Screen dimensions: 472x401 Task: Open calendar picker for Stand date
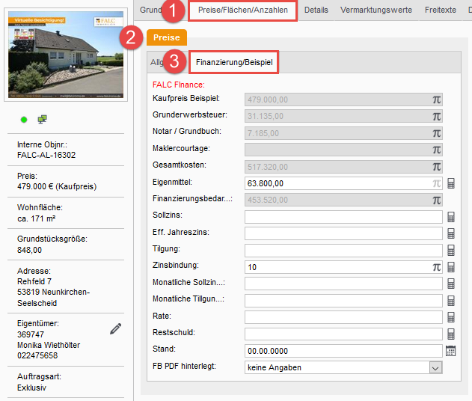pyautogui.click(x=451, y=351)
